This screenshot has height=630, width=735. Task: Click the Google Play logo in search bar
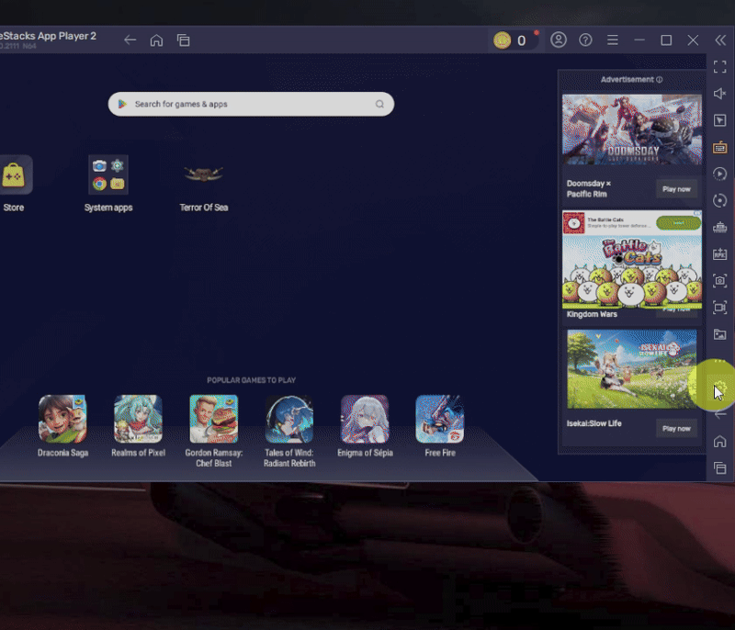122,104
